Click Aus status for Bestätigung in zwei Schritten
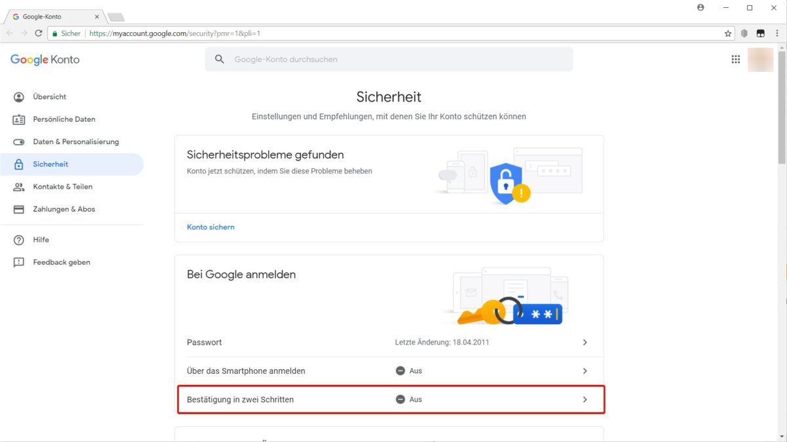This screenshot has width=787, height=442. pos(409,399)
